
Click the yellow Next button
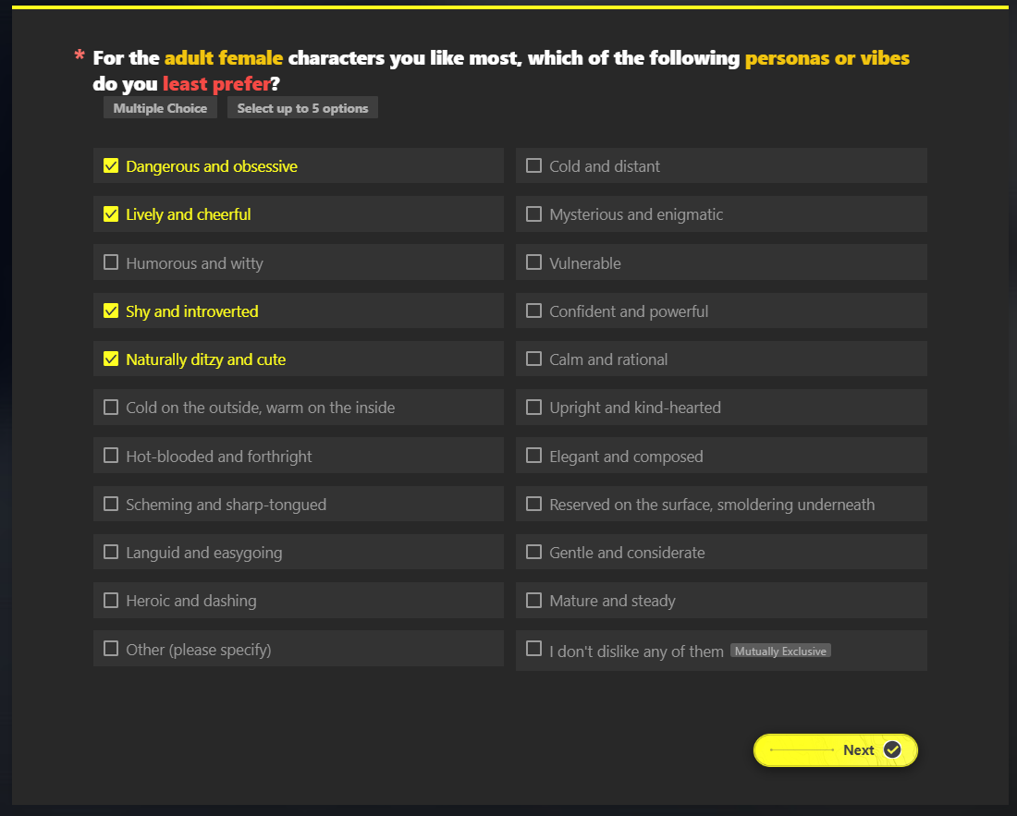[836, 749]
